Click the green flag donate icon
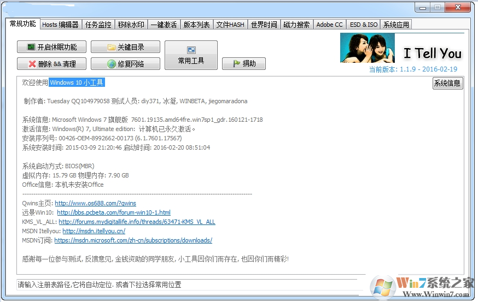The height and width of the screenshot is (302, 478). [237, 63]
